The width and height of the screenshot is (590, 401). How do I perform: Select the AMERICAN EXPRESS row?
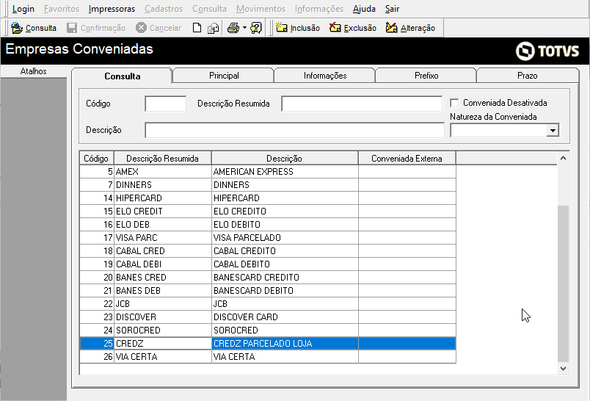click(x=268, y=172)
